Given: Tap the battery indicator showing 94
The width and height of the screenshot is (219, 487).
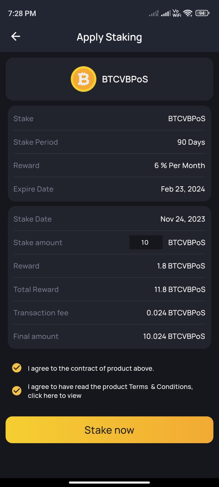Looking at the screenshot, I should [202, 13].
